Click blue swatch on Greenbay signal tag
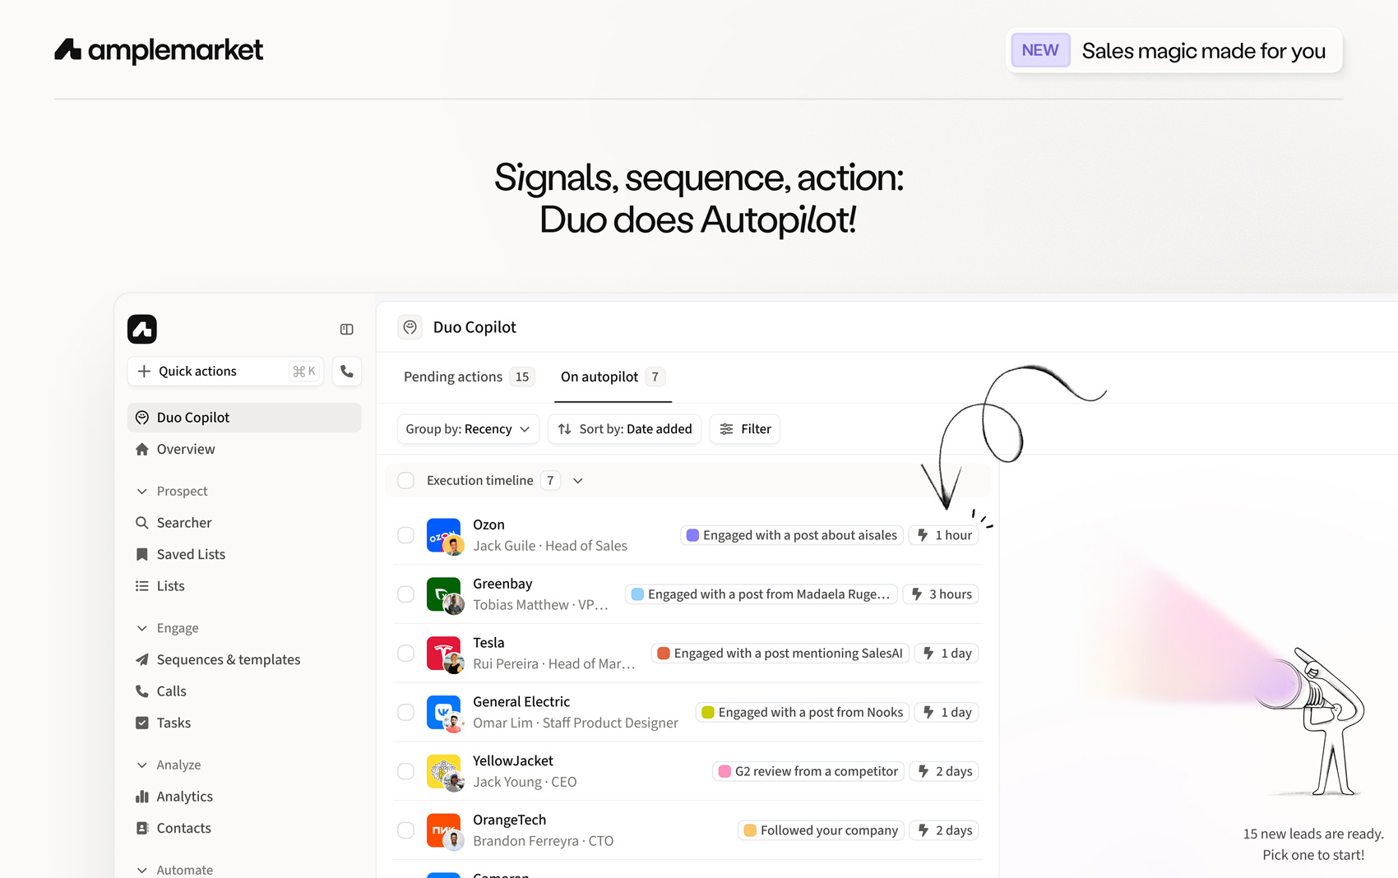This screenshot has width=1398, height=878. pyautogui.click(x=637, y=594)
